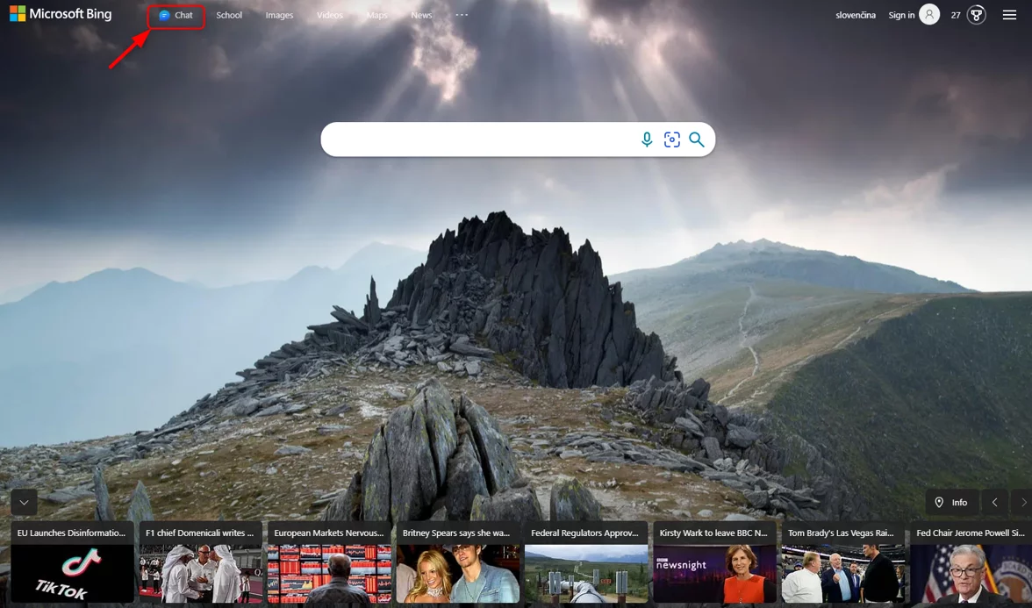Switch to the Images tab
This screenshot has height=608, width=1032.
point(279,14)
